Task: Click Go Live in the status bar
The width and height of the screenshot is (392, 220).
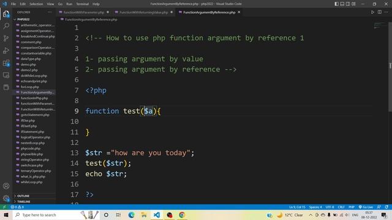Action: 366,207
